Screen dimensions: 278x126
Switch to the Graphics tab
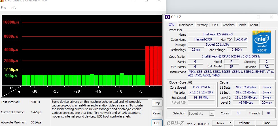tap(228, 25)
